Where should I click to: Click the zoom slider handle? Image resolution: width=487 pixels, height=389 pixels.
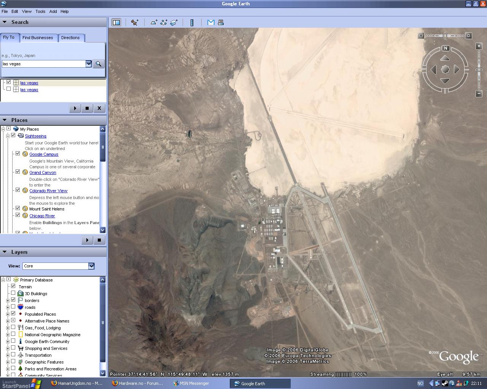[x=479, y=70]
